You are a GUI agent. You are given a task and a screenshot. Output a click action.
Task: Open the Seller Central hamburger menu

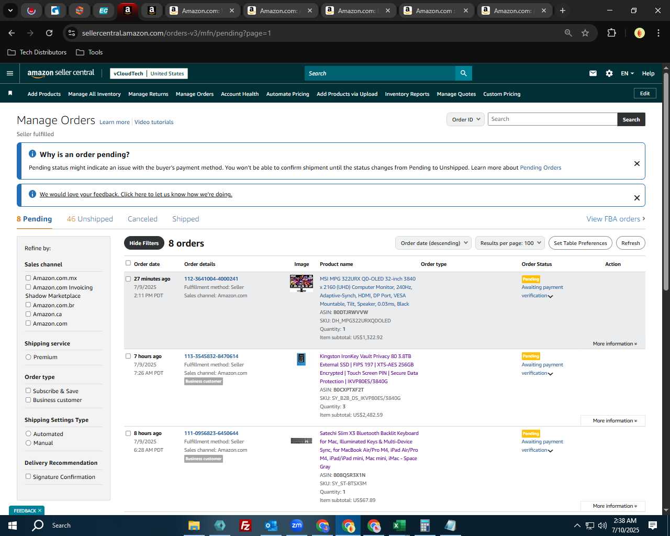[10, 73]
